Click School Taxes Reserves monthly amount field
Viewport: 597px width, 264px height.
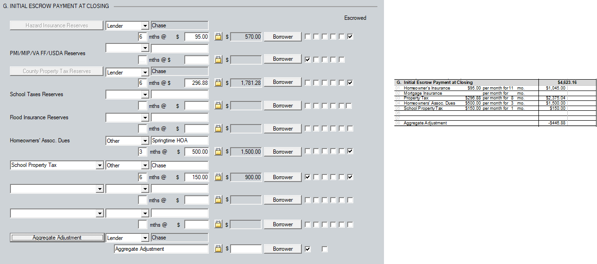click(196, 106)
